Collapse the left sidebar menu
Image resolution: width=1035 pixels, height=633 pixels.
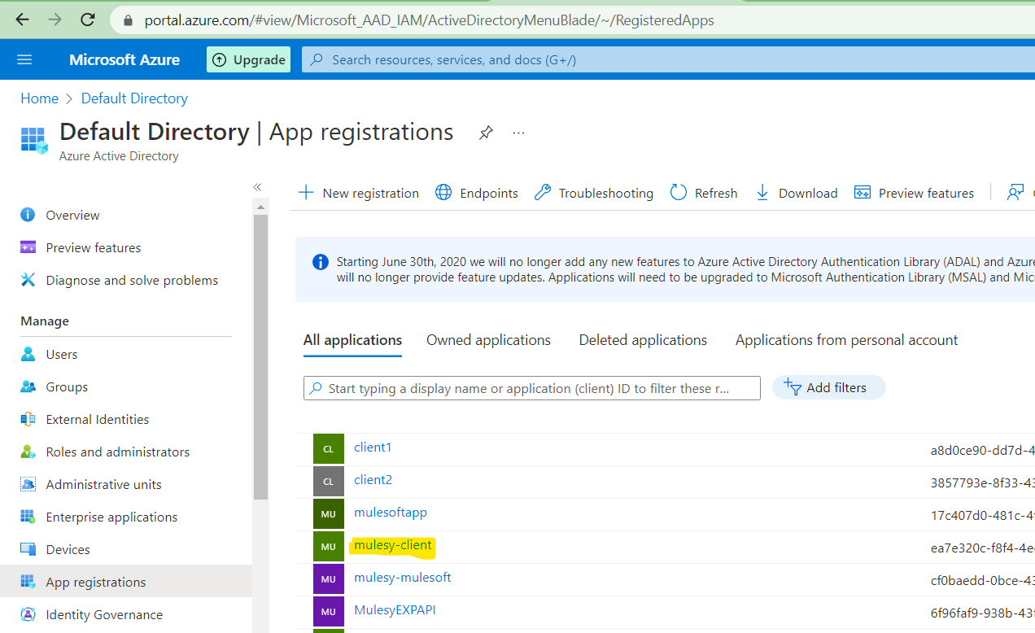click(x=257, y=187)
